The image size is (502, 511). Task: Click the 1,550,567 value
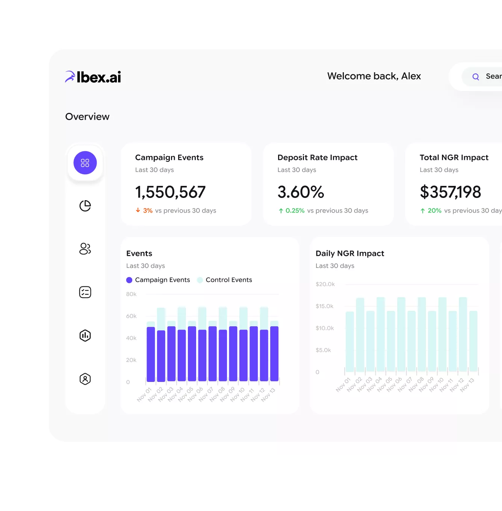point(170,192)
